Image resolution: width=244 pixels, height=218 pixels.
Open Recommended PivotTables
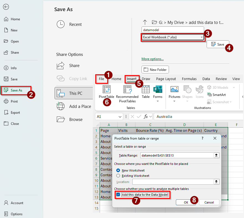click(127, 90)
